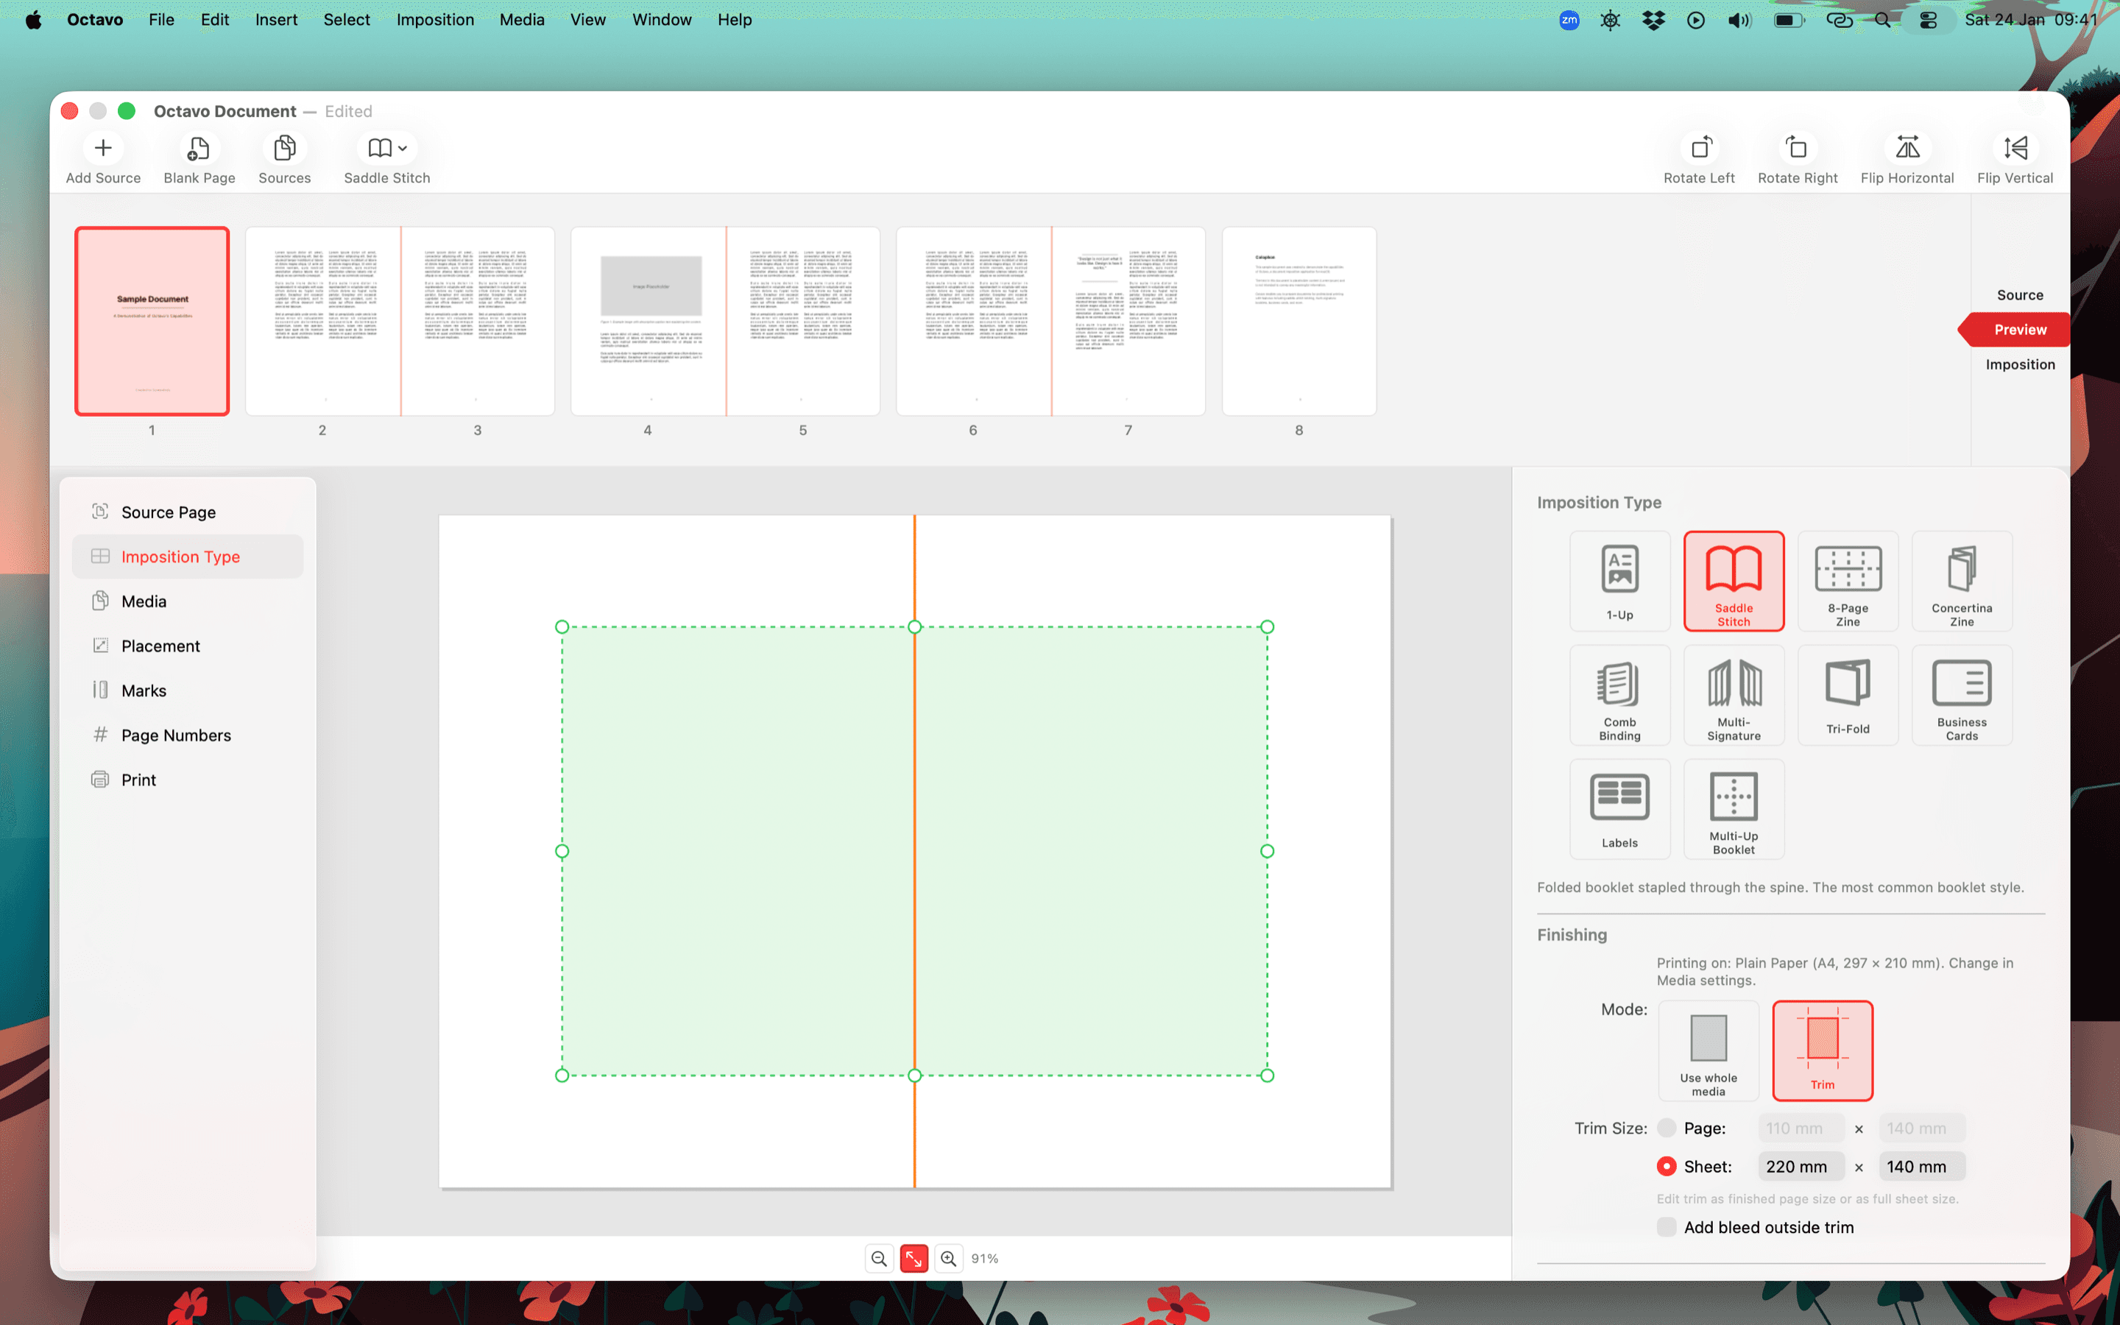
Task: Select the Sheet trim size option
Action: point(1668,1165)
